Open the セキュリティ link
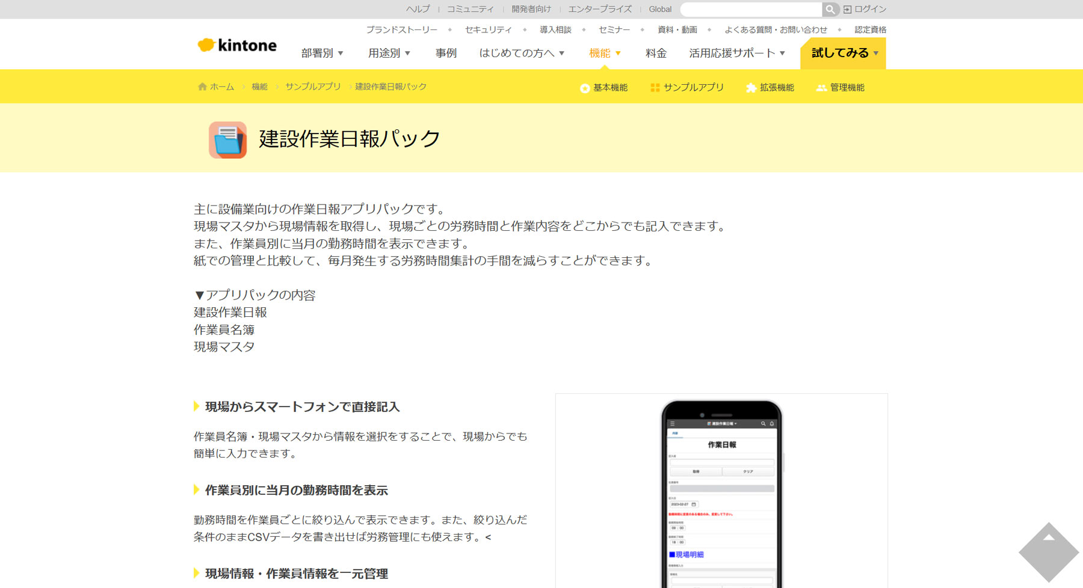Viewport: 1083px width, 588px height. tap(488, 29)
